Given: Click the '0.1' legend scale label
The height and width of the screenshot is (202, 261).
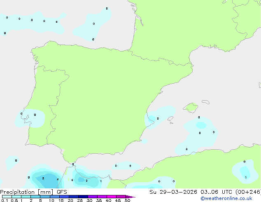Looking at the screenshot, I should click(x=5, y=200).
